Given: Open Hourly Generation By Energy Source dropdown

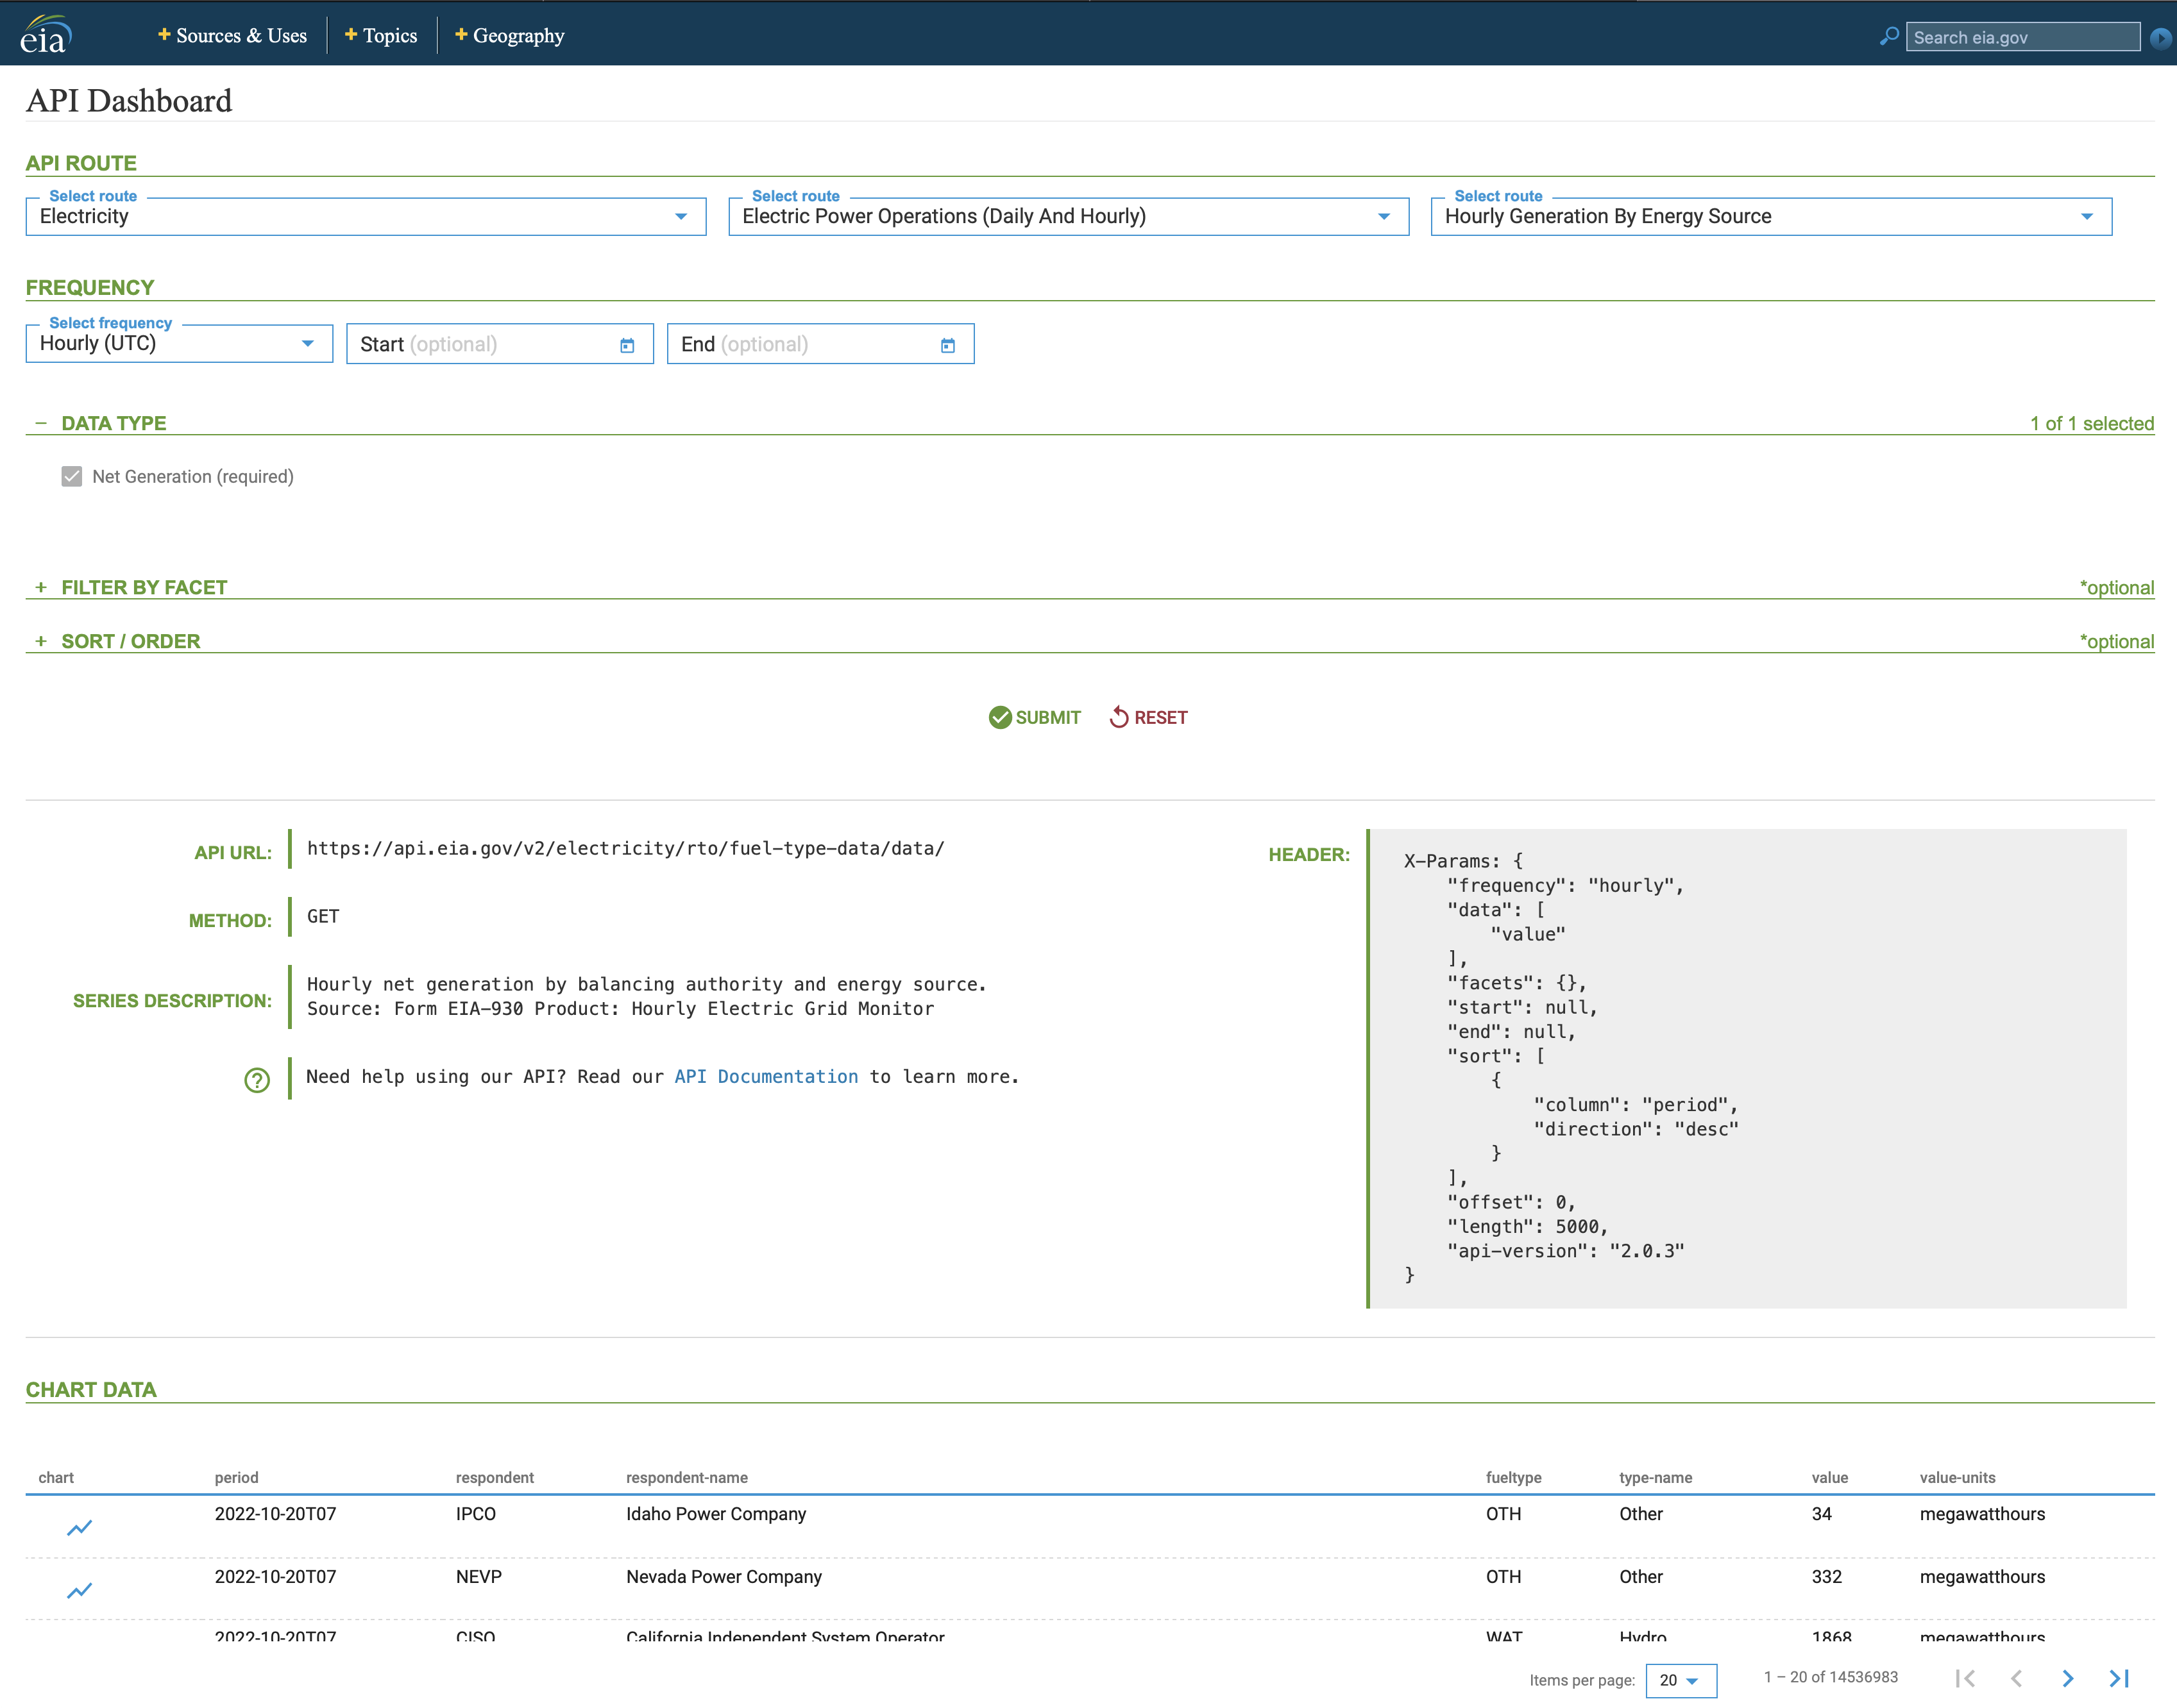Looking at the screenshot, I should 1770,216.
